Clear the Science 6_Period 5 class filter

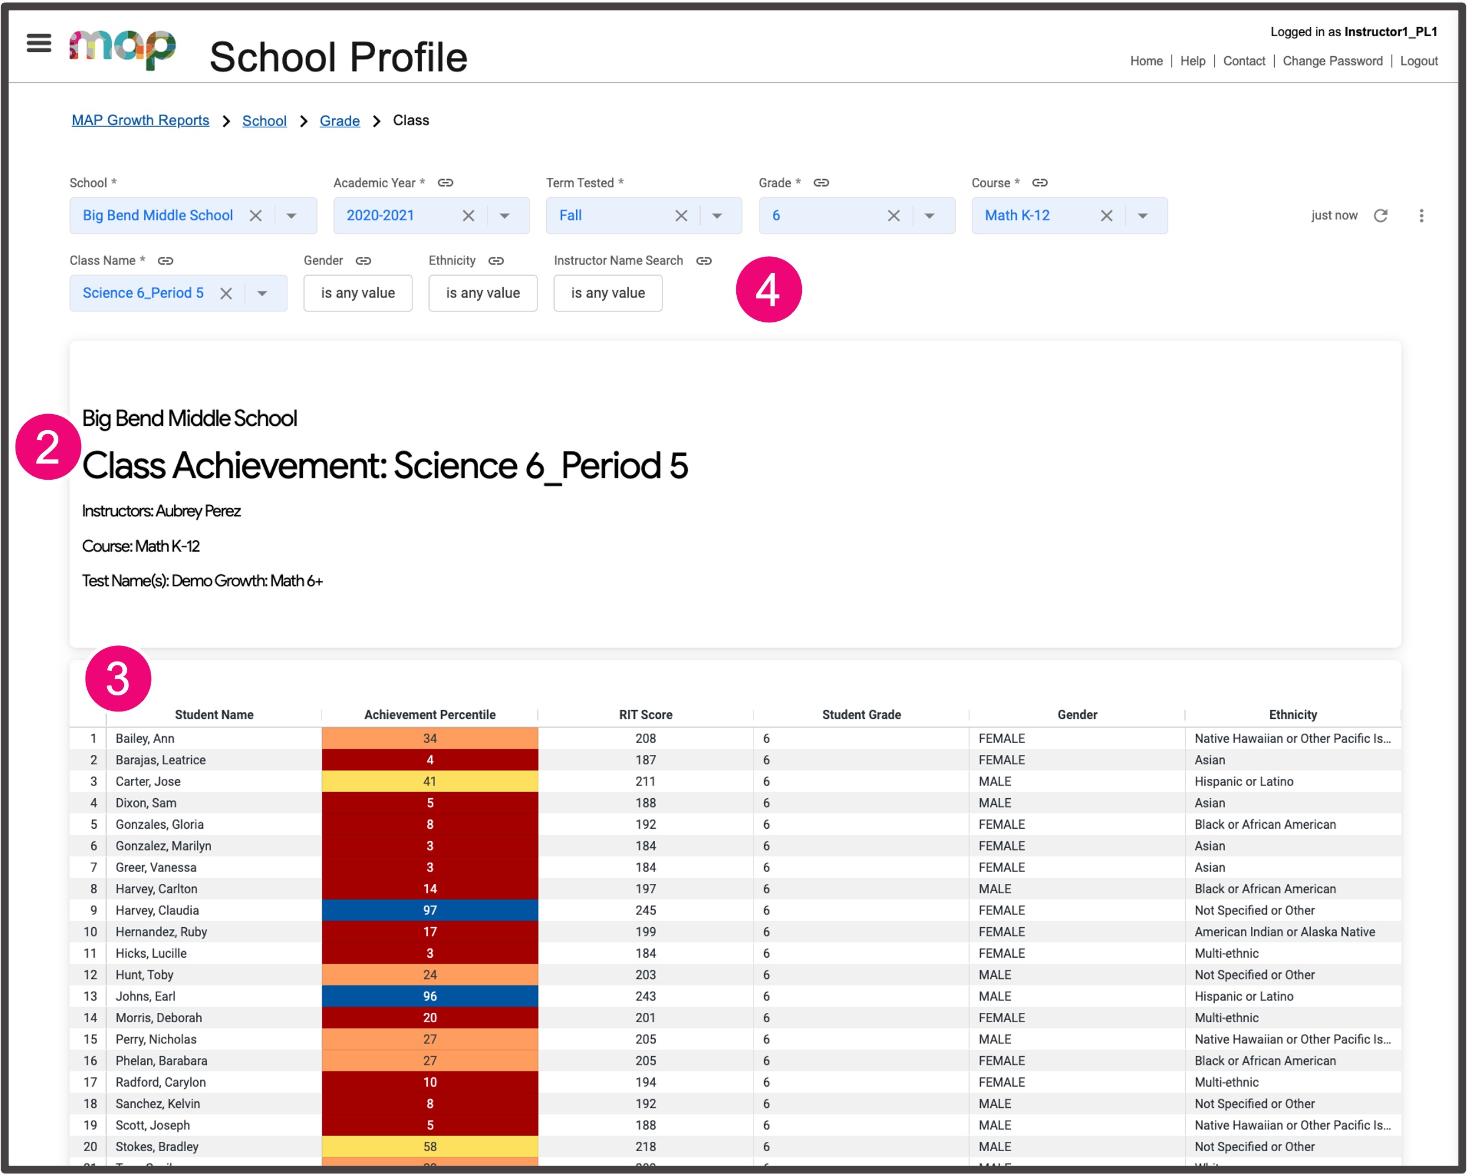click(x=226, y=292)
